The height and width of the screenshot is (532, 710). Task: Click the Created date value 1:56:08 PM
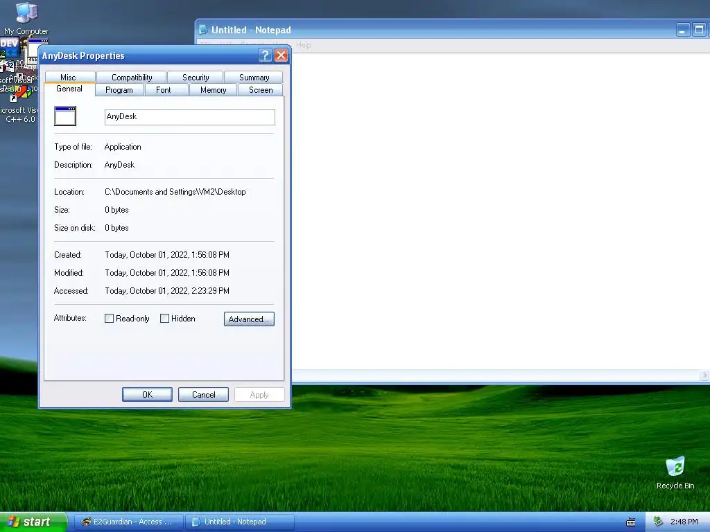167,255
